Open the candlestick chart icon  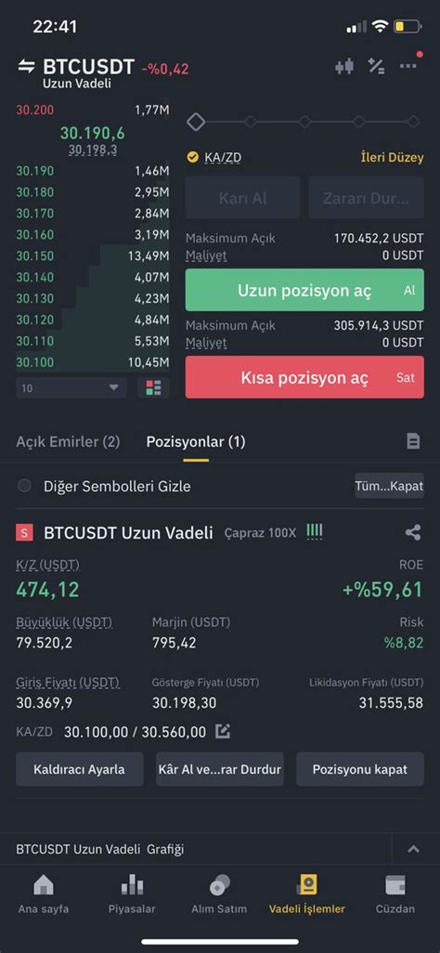(344, 66)
